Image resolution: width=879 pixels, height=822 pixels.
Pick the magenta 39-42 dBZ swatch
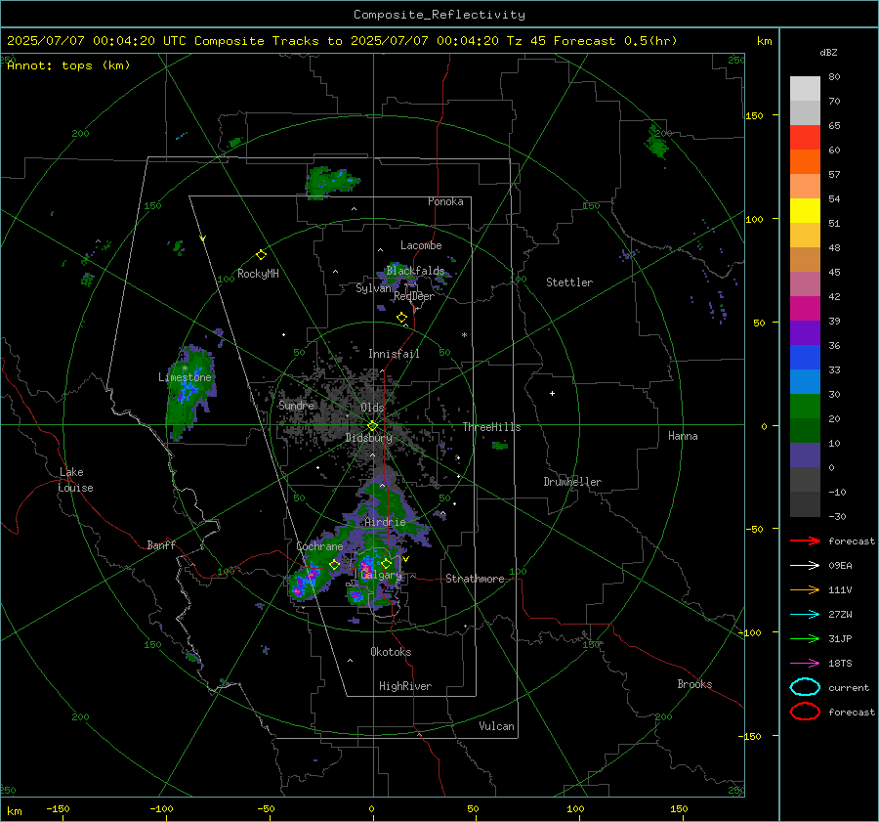click(x=805, y=309)
